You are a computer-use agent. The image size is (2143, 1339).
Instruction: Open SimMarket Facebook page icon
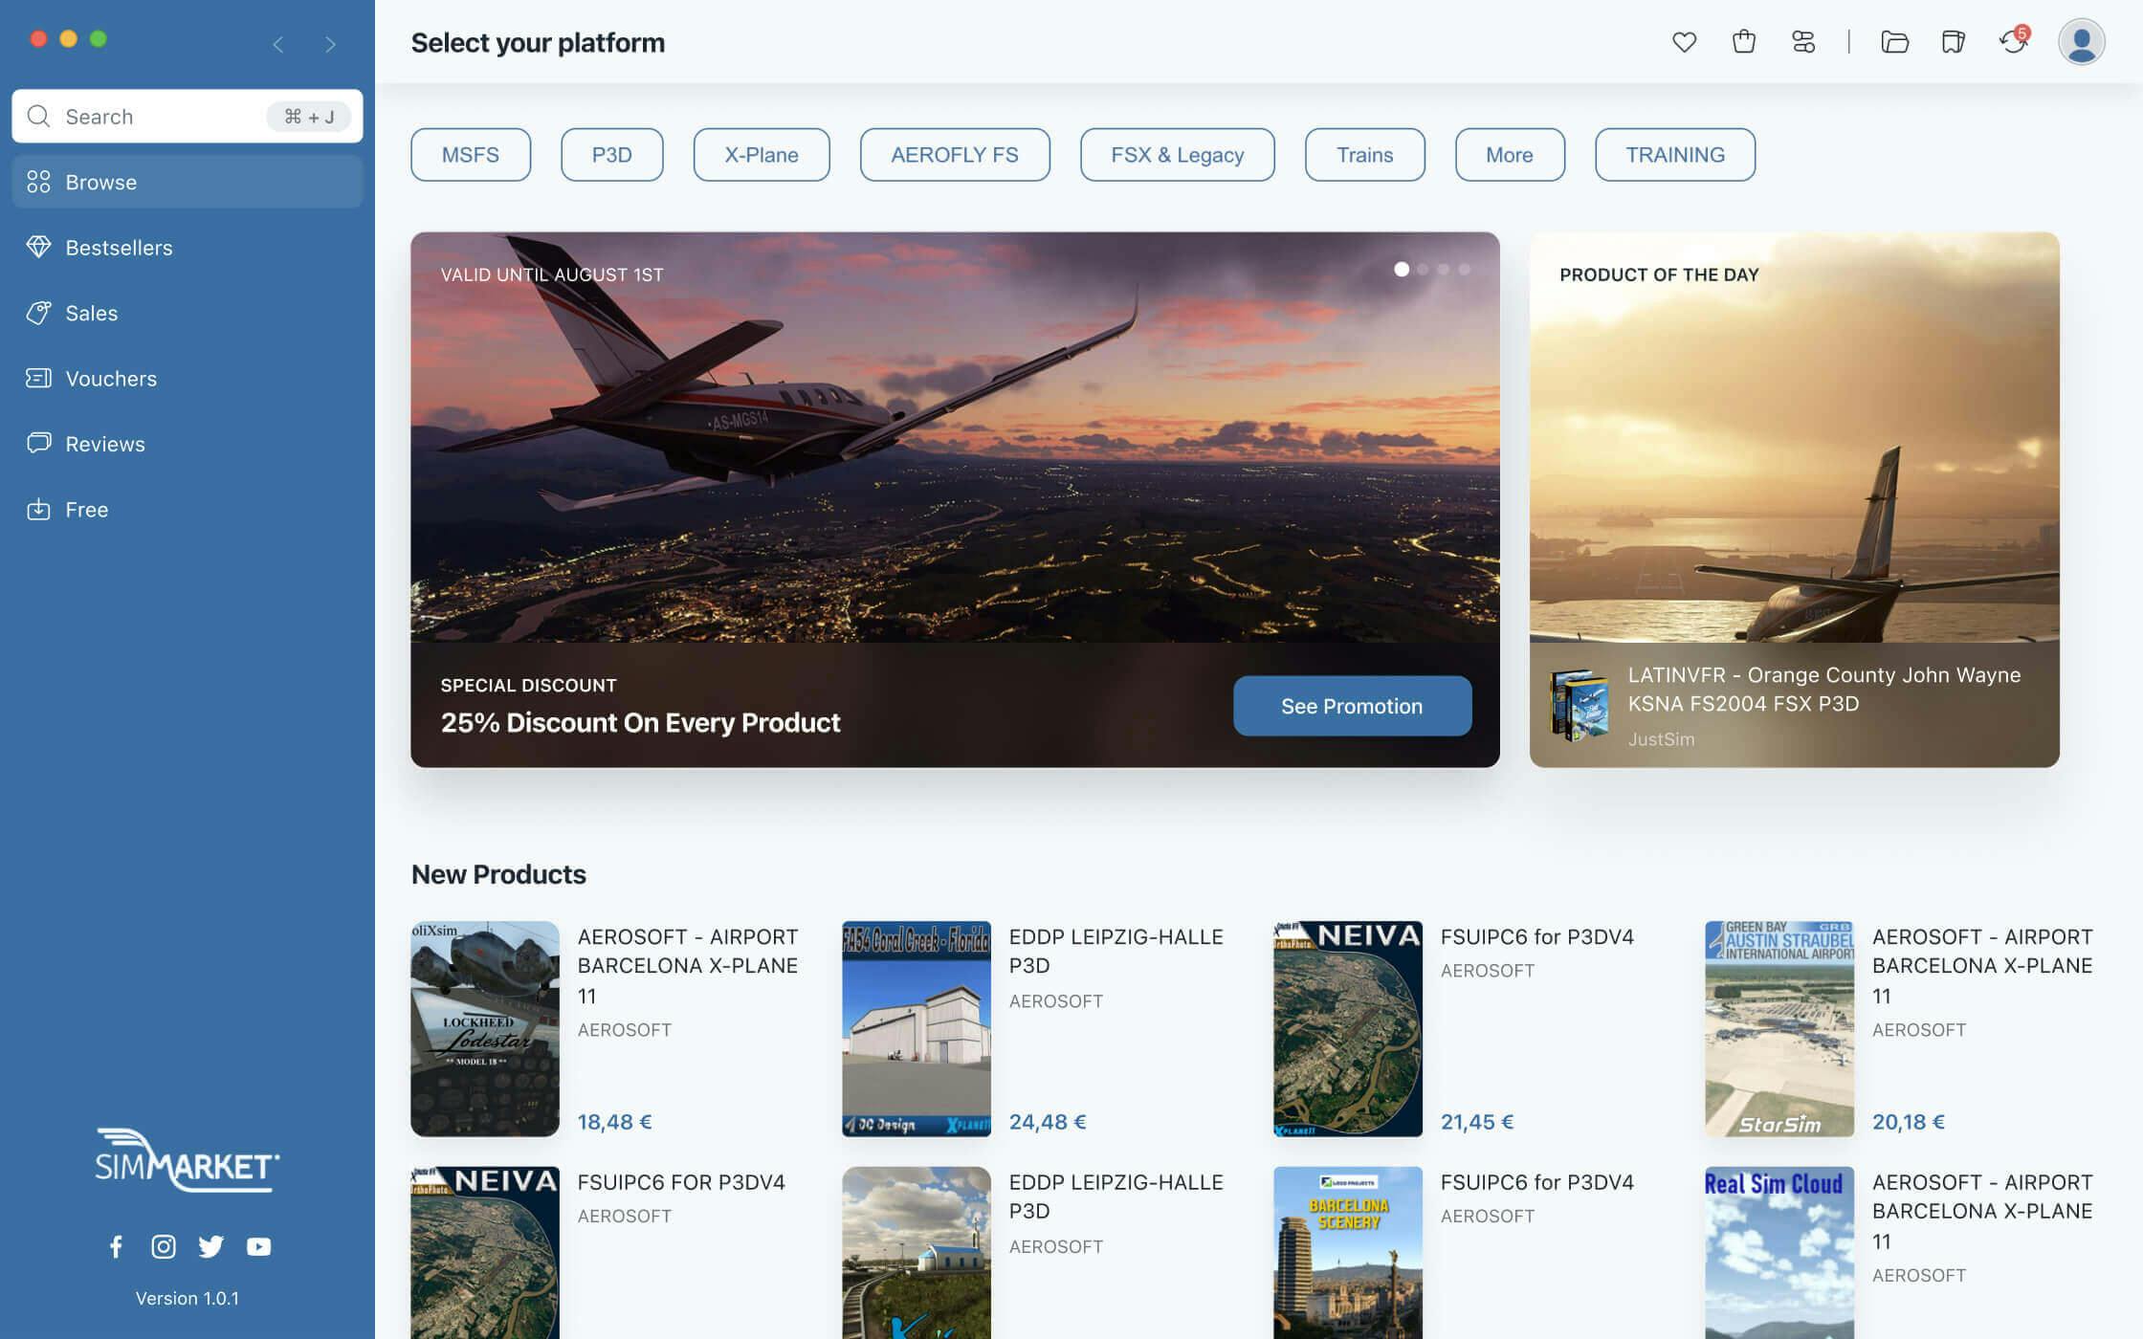(x=116, y=1246)
